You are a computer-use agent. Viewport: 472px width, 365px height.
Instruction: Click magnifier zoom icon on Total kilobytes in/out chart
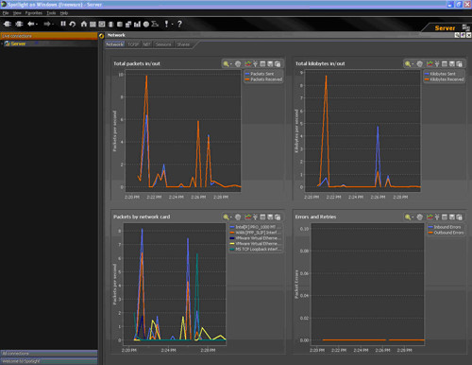point(408,64)
